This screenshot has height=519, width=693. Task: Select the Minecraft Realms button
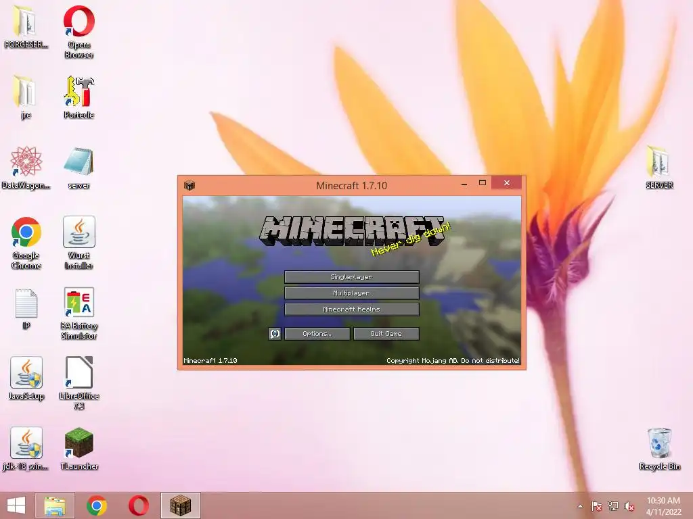[351, 310]
